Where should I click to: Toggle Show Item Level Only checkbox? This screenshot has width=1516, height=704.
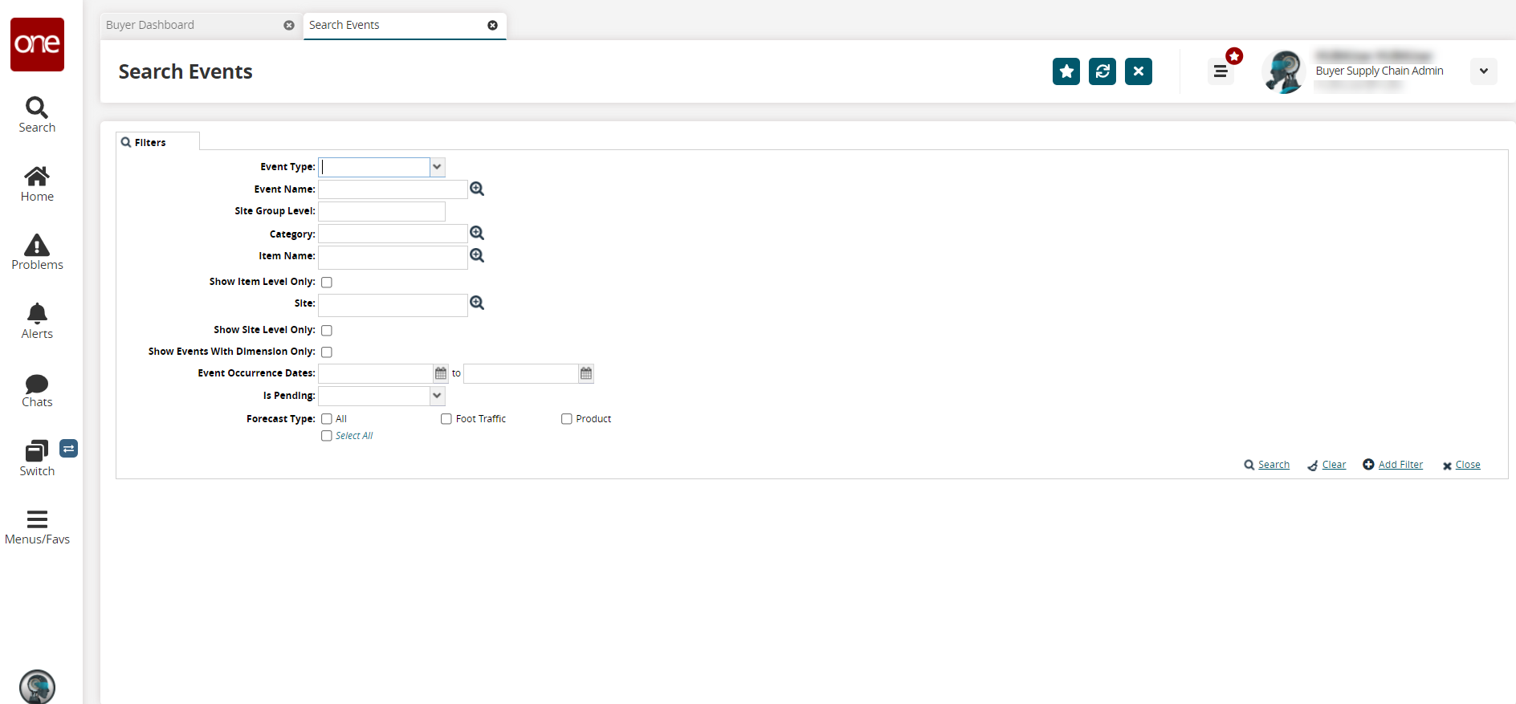pos(327,282)
